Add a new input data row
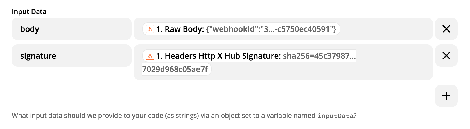The image size is (470, 129). point(446,96)
